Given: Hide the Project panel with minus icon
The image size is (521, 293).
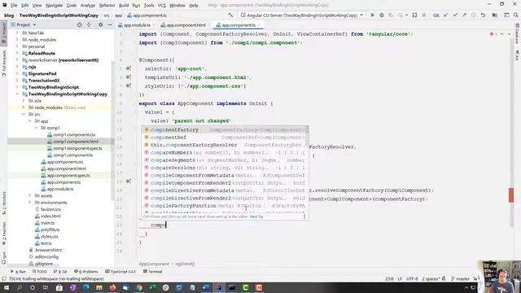Looking at the screenshot, I should point(110,24).
